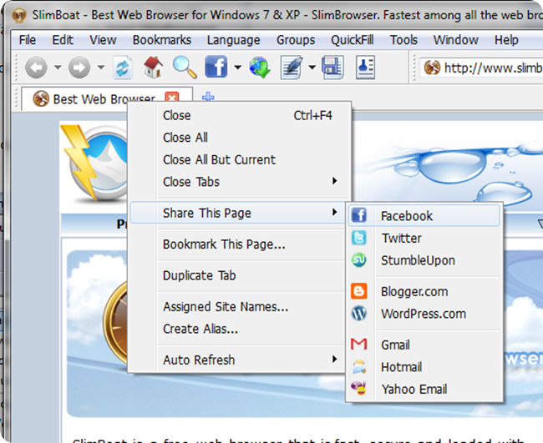
Task: Open the globe download manager icon
Action: point(260,67)
